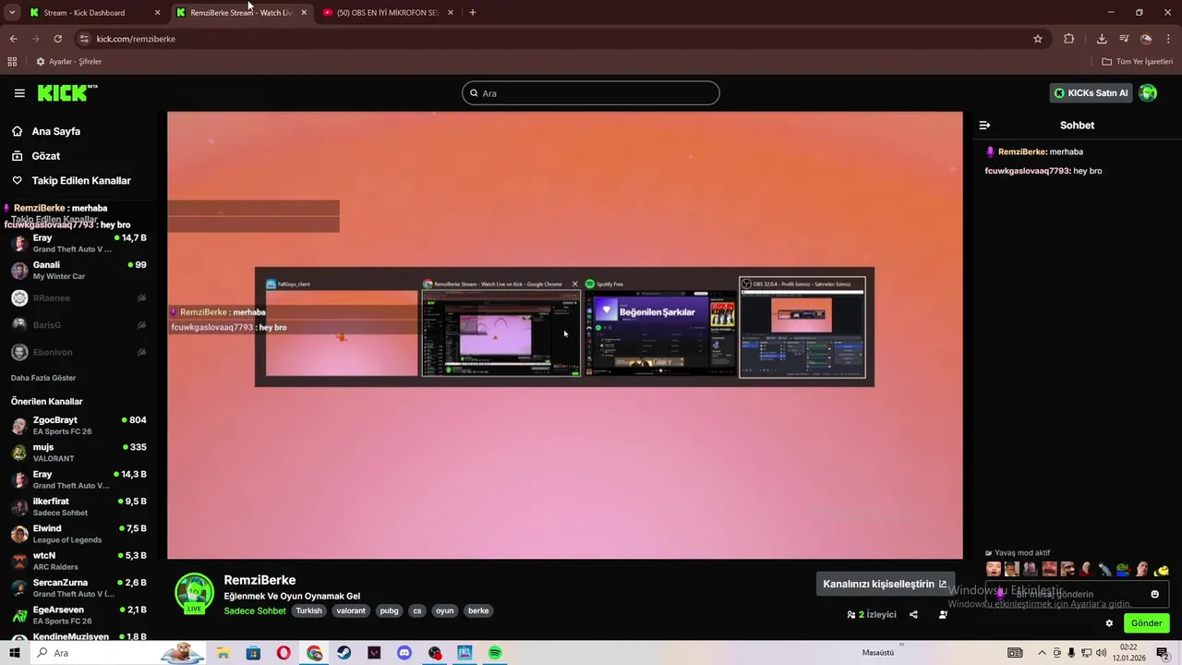Image resolution: width=1182 pixels, height=665 pixels.
Task: Switch to Stream - Kick Dashboard tab
Action: [92, 13]
